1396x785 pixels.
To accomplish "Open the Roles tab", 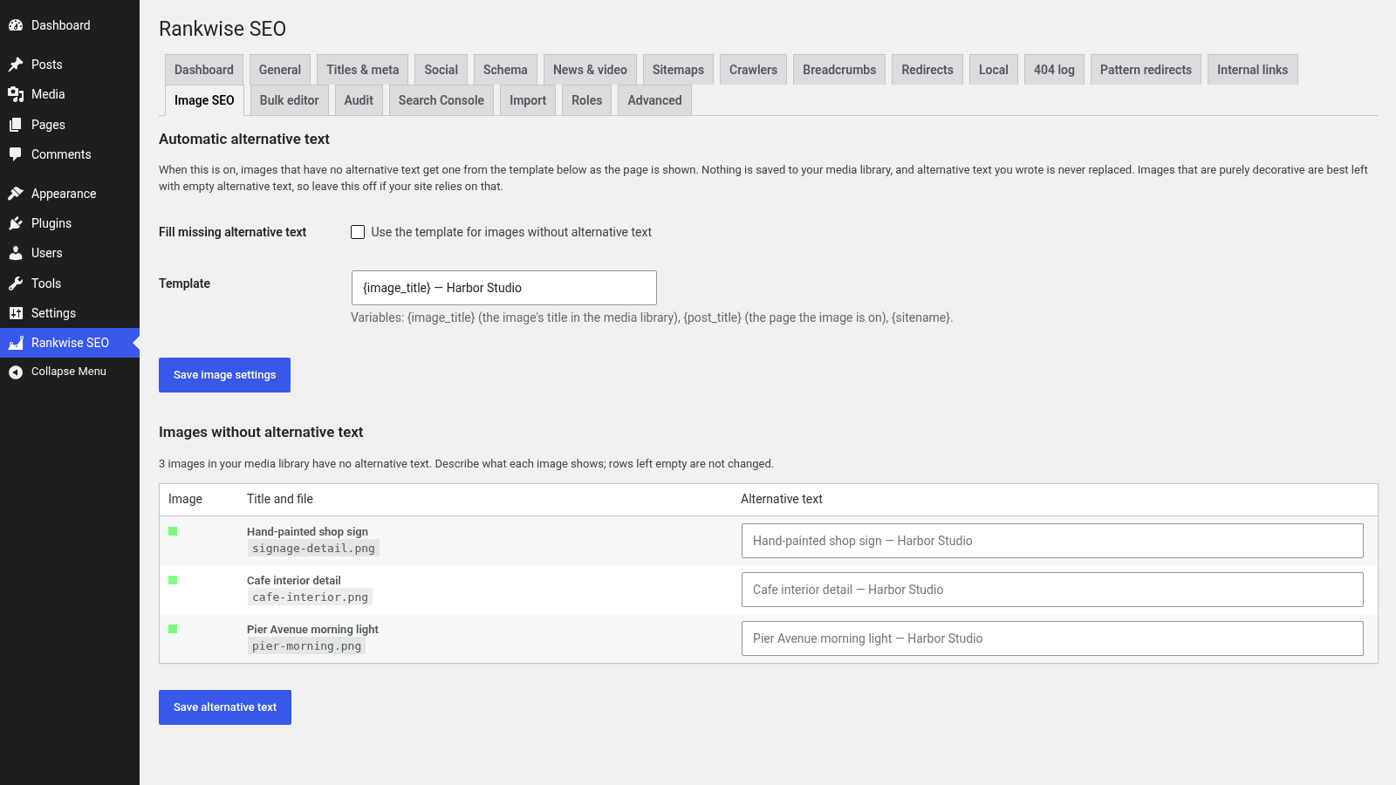I will [587, 100].
